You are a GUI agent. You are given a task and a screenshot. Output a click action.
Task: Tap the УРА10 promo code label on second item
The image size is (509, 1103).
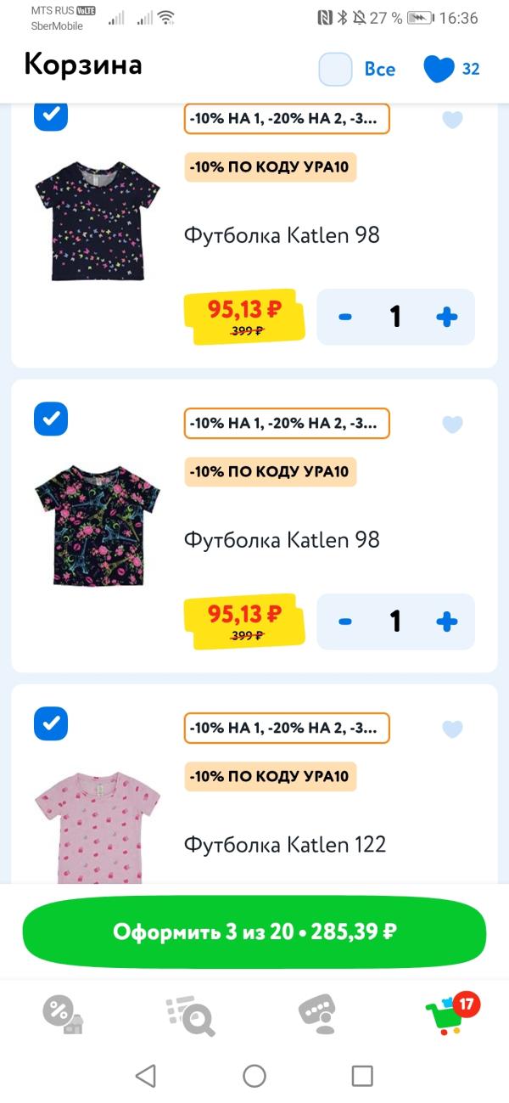pos(271,471)
